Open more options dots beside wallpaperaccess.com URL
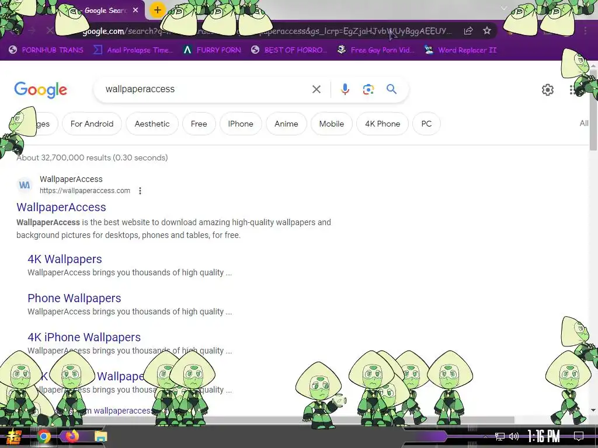 point(140,191)
